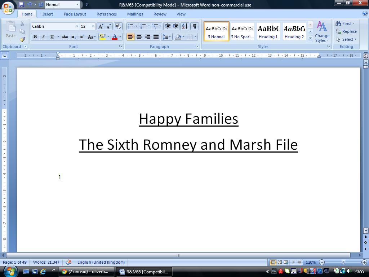This screenshot has width=369, height=277.
Task: Click the Sort icon in Paragraph group
Action: [184, 26]
